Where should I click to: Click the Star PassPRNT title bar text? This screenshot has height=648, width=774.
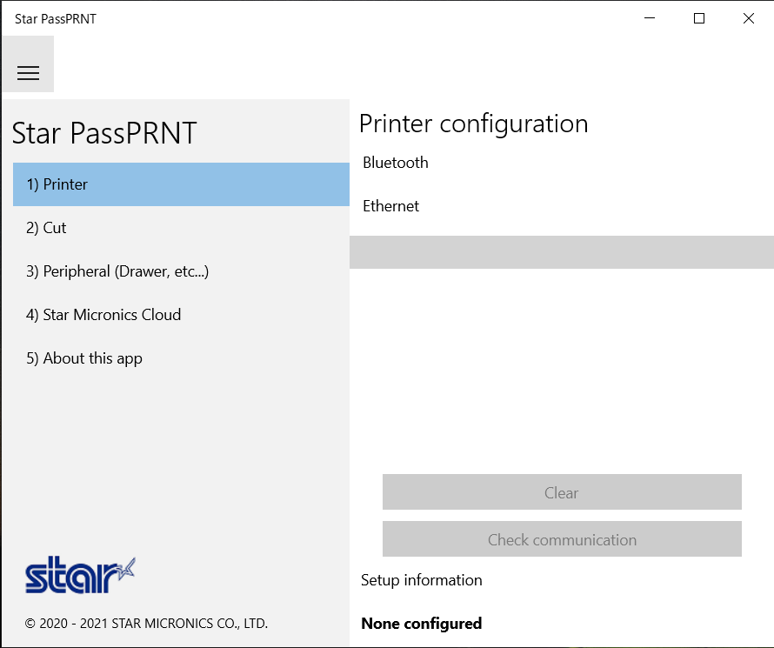point(55,17)
